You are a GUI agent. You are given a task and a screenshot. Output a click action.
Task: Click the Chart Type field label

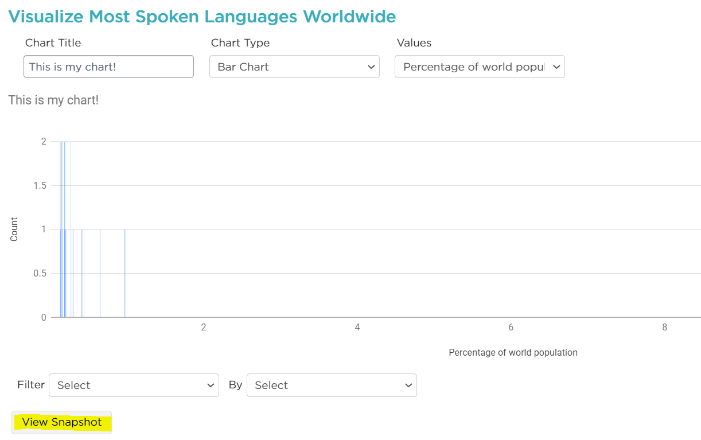(240, 43)
